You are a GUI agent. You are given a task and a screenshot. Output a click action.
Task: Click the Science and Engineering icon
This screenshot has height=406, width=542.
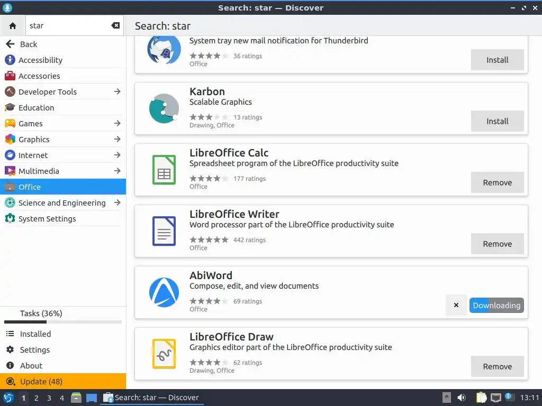click(10, 202)
